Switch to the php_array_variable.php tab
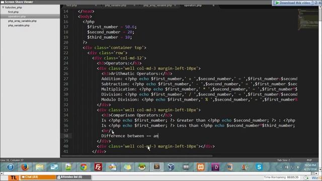Image resolution: width=322 pixels, height=181 pixels. click(158, 6)
